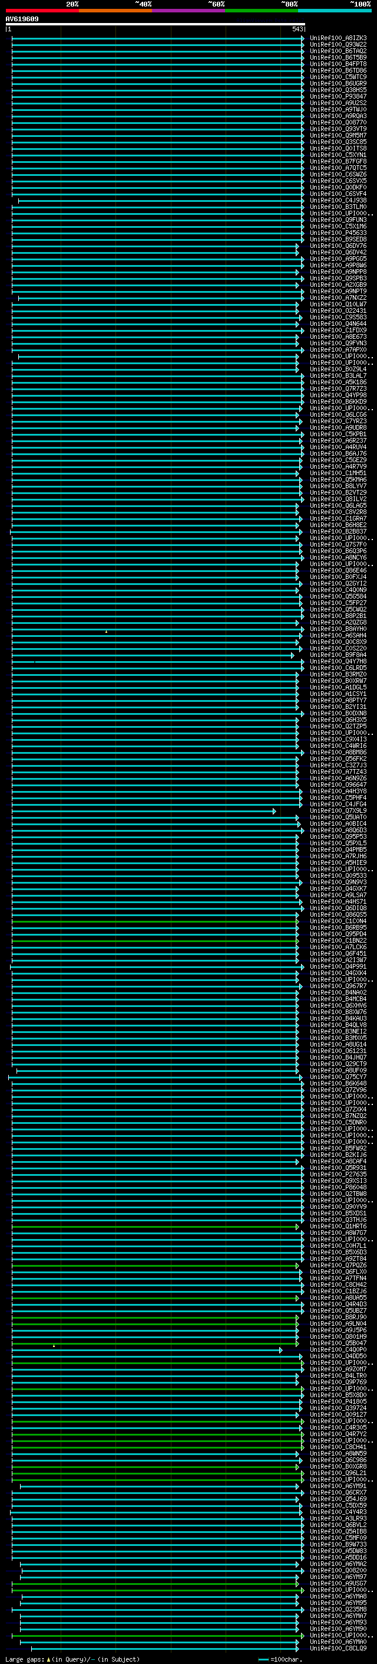This screenshot has height=1664, width=377.
Task: Select the UniRef100_A3LR93 label
Action: (338, 1518)
